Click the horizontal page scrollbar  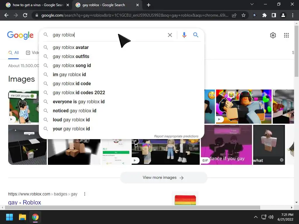click(132, 207)
